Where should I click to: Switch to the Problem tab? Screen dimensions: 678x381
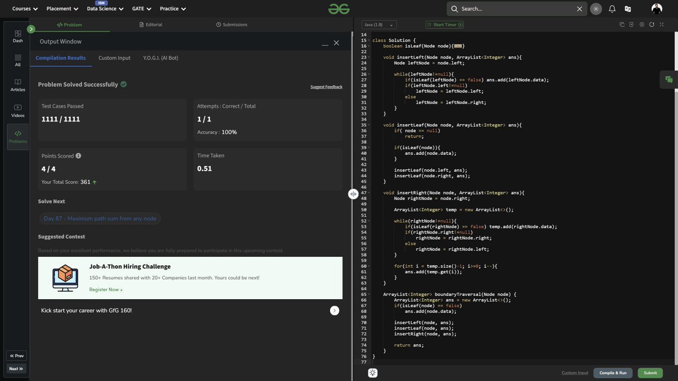click(69, 25)
